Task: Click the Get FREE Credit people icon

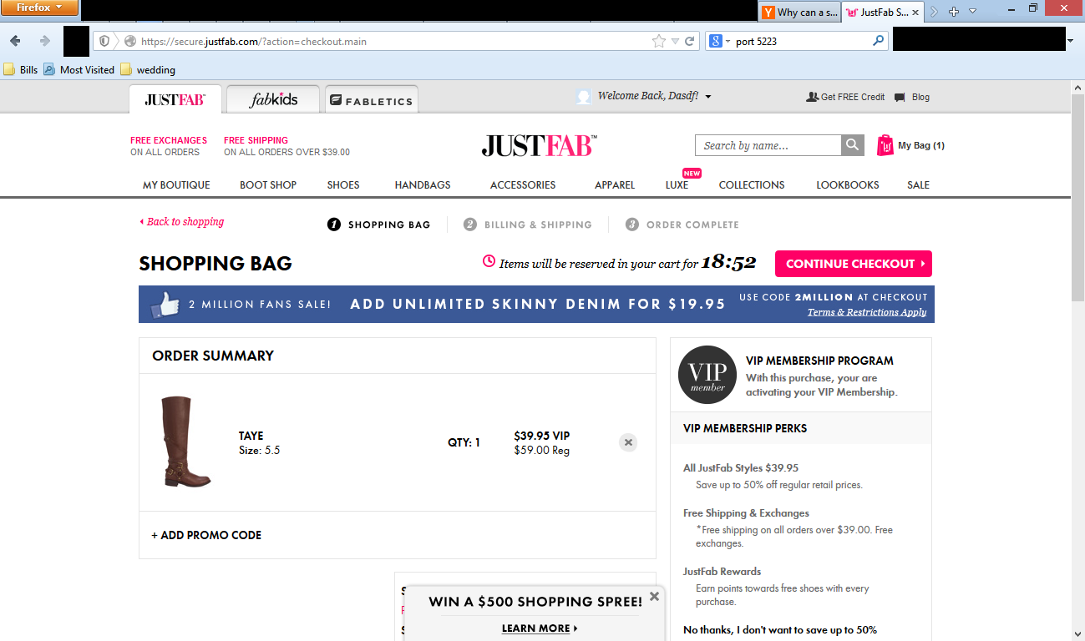Action: (x=812, y=98)
